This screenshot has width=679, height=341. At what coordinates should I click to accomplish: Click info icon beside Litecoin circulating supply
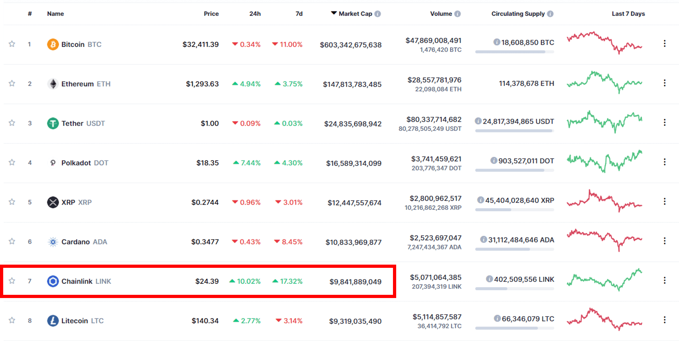(x=497, y=319)
